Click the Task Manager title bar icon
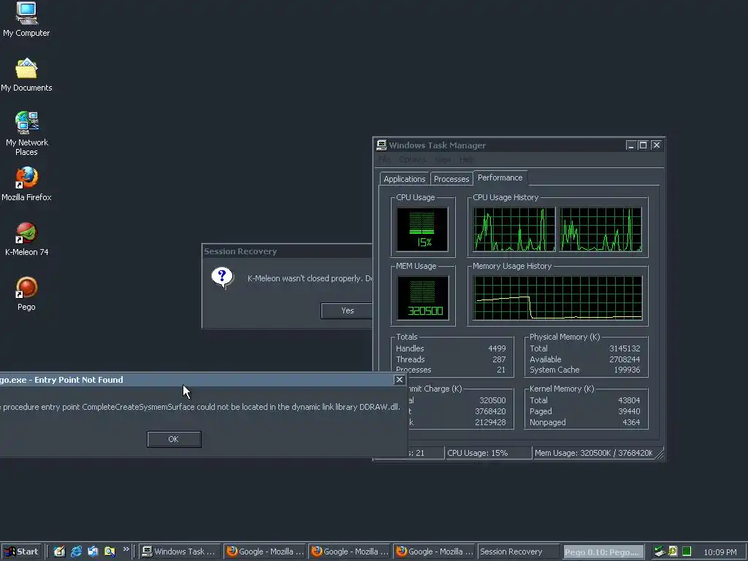Screen dimensions: 748x561 click(x=381, y=145)
